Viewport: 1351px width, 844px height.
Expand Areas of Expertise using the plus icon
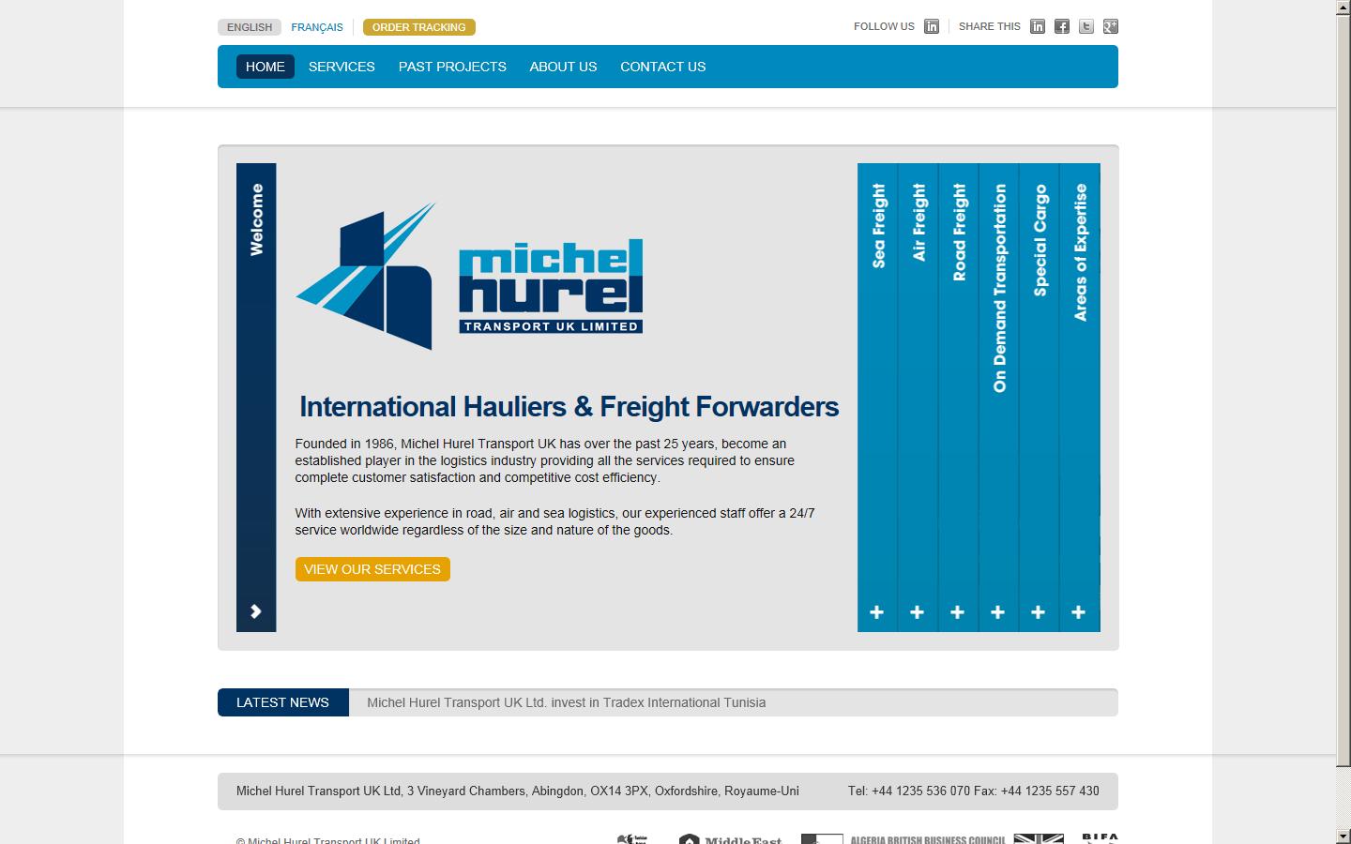pos(1079,611)
